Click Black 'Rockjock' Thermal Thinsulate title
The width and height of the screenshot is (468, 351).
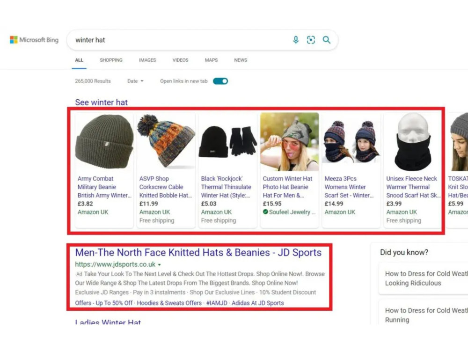226,187
